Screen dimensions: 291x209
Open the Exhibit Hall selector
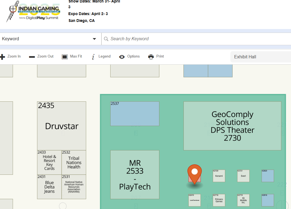coord(261,57)
